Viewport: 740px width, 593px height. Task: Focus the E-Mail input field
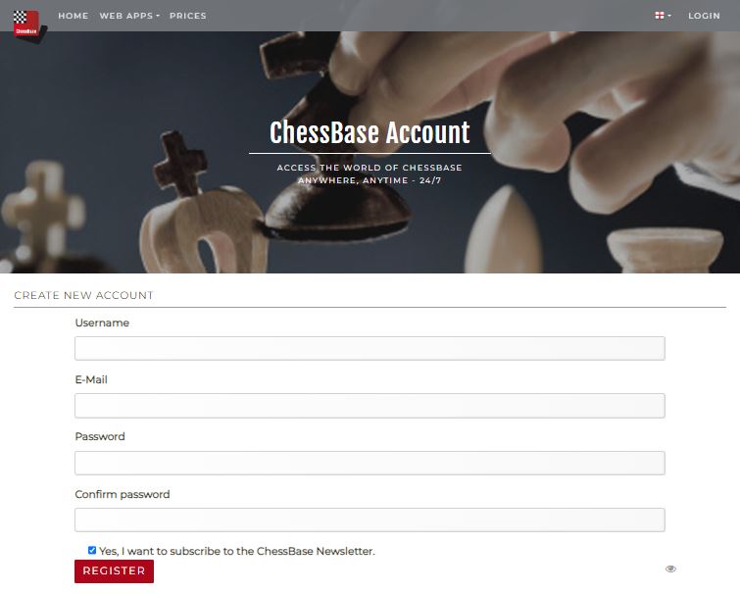coord(370,406)
